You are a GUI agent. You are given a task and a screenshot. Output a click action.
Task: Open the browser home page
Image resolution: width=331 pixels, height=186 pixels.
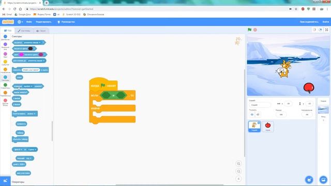[20, 9]
